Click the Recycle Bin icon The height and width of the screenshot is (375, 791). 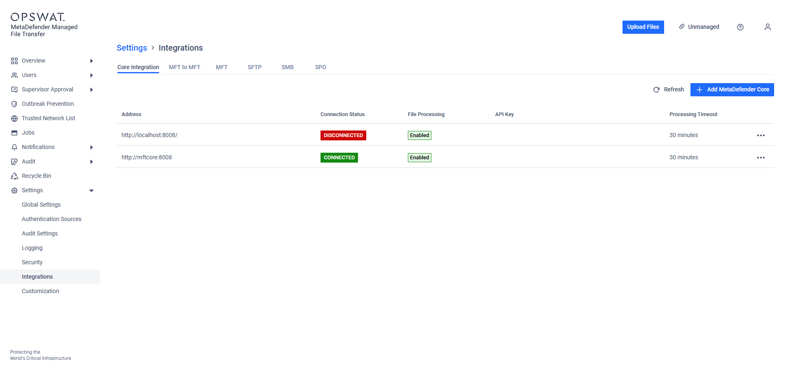(x=14, y=176)
